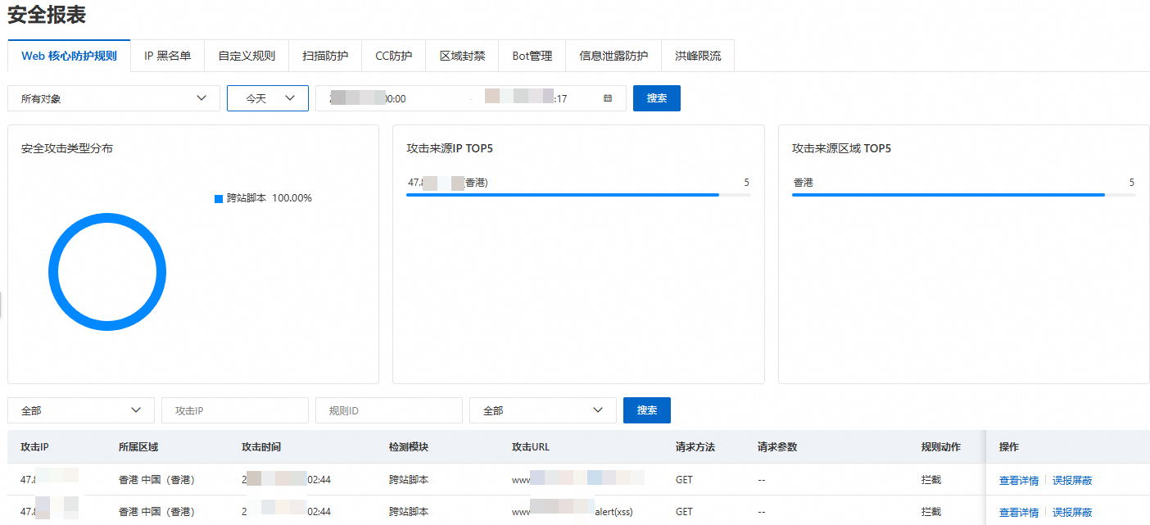Click the 攻击IP input field
Screen dimensions: 1150x525
[234, 410]
